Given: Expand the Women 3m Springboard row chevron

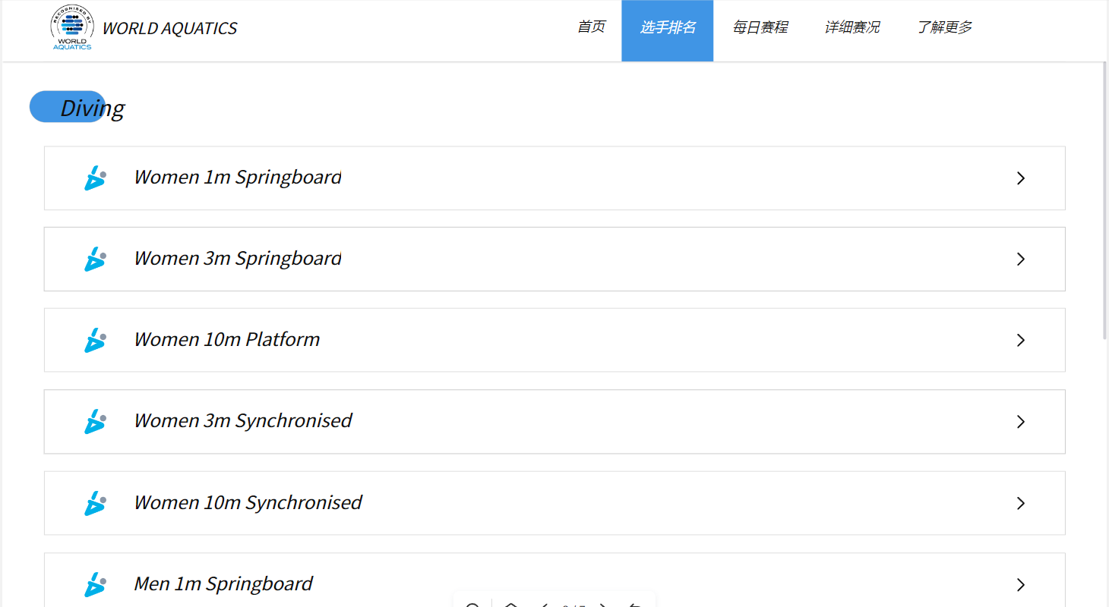Looking at the screenshot, I should pyautogui.click(x=1021, y=259).
